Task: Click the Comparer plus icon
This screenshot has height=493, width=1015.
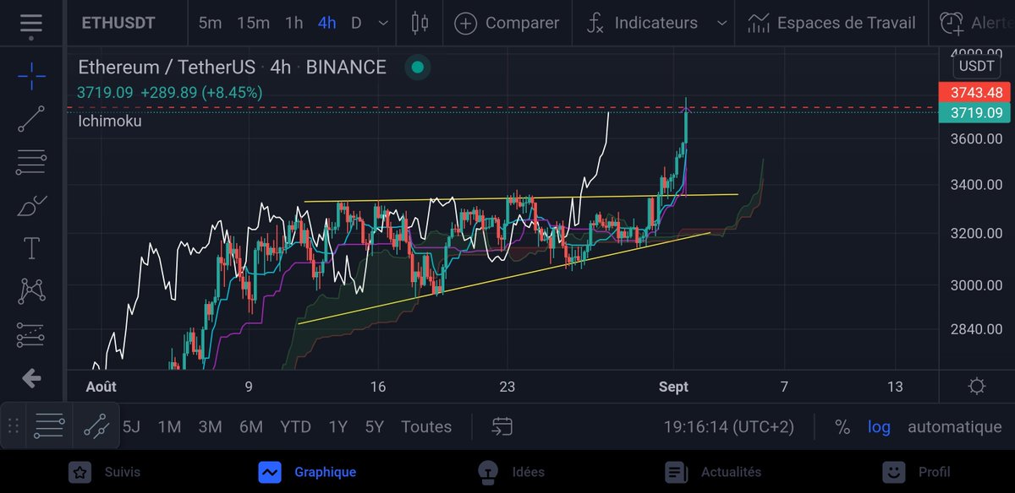Action: (466, 23)
